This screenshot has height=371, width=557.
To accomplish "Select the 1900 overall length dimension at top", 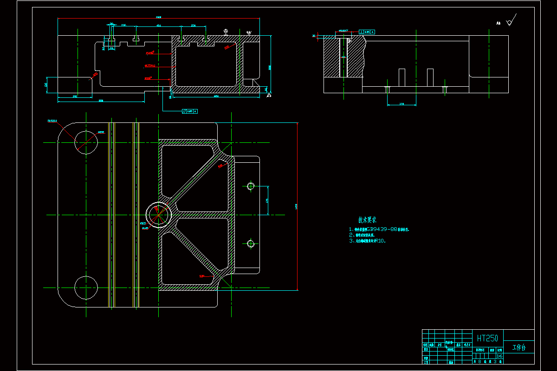I will (158, 18).
